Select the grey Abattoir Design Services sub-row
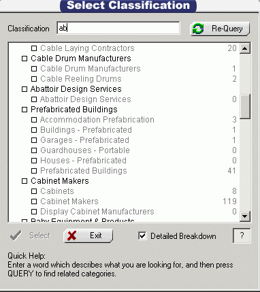This screenshot has width=260, height=292. (x=86, y=99)
